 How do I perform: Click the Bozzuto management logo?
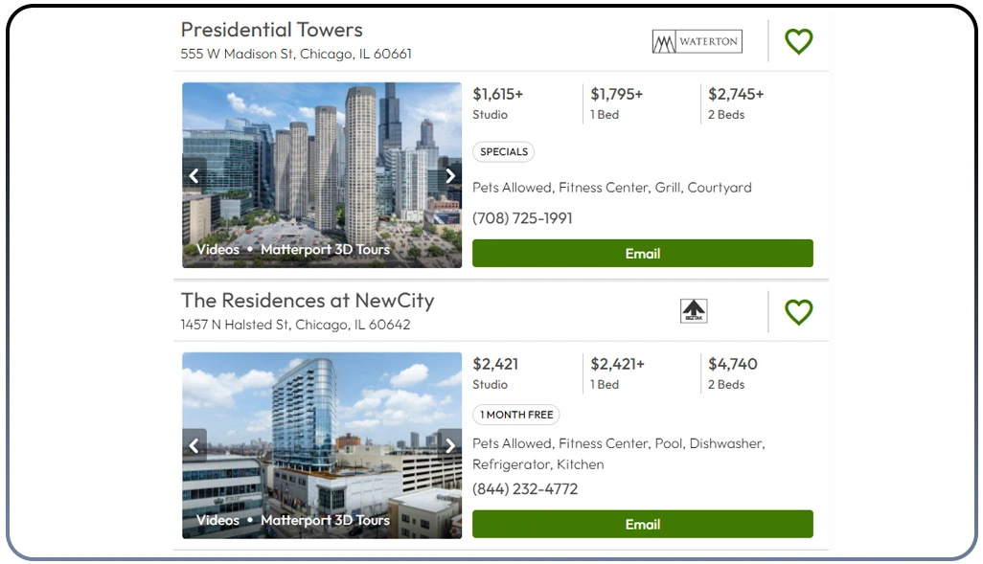pos(694,311)
